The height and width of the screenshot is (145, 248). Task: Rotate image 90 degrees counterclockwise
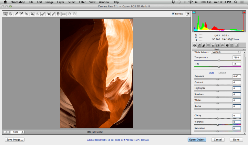[69, 14]
